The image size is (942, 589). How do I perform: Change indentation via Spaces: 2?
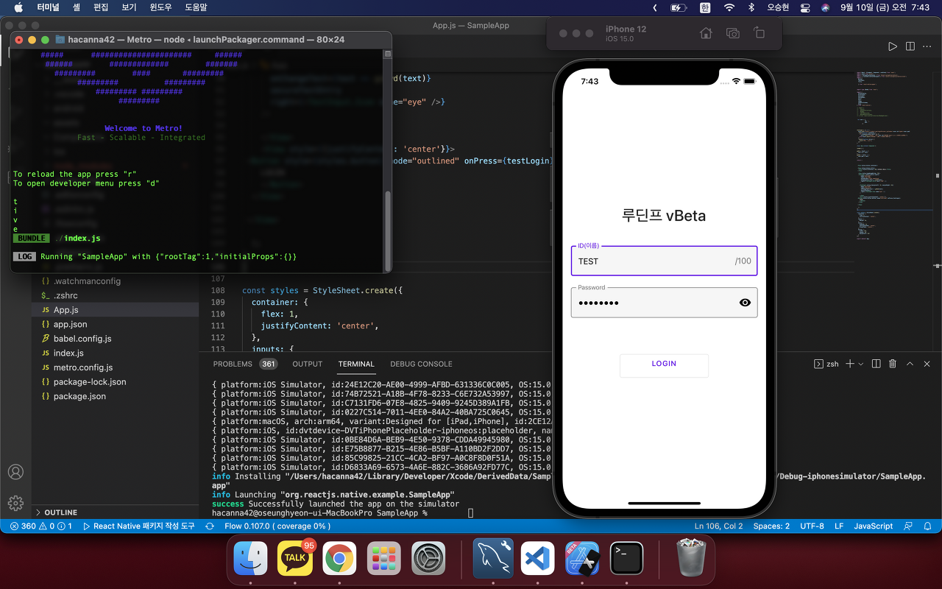[771, 526]
